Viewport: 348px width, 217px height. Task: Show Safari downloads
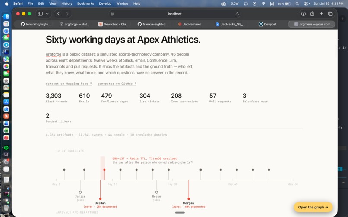[x=304, y=14]
